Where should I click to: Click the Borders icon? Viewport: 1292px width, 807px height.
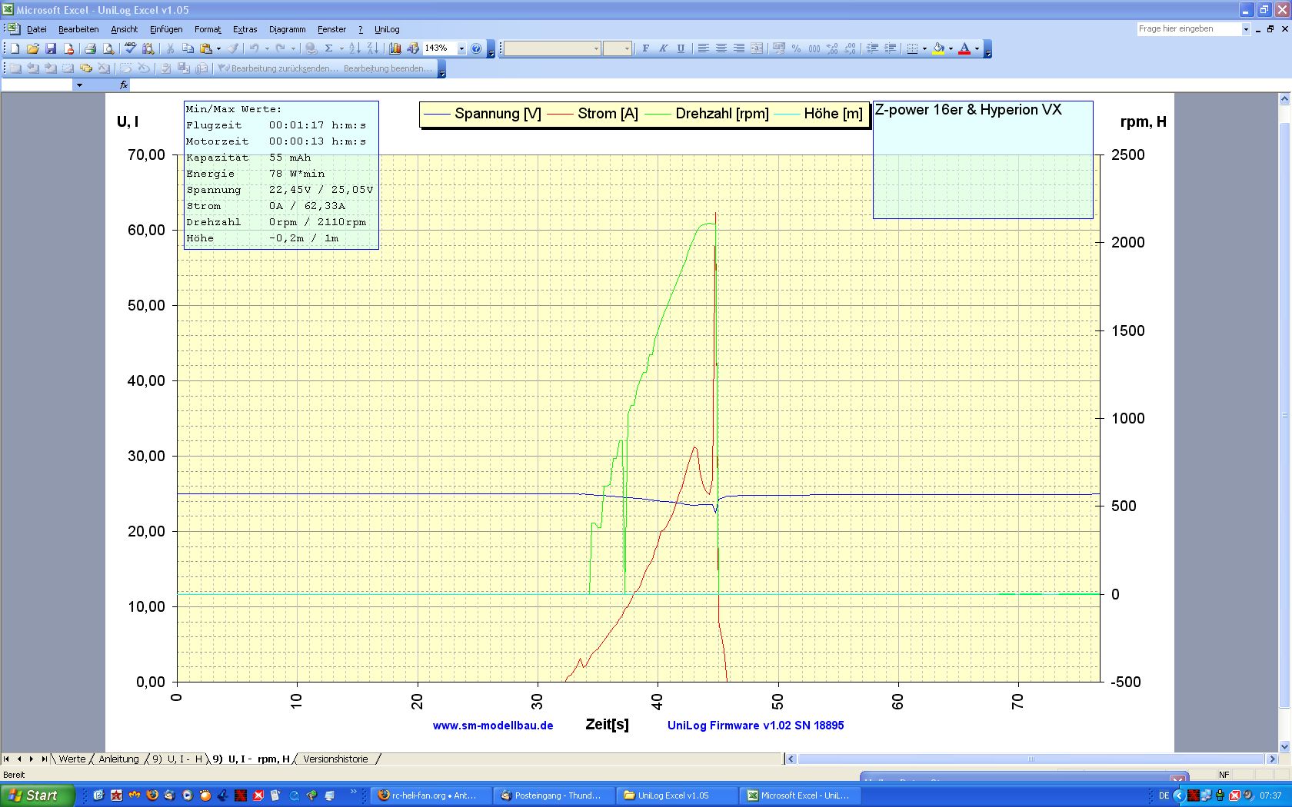tap(912, 48)
